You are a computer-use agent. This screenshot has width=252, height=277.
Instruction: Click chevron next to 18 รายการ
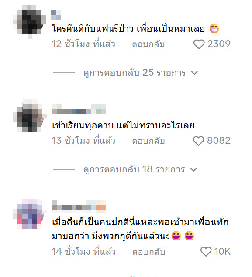[x=193, y=170]
